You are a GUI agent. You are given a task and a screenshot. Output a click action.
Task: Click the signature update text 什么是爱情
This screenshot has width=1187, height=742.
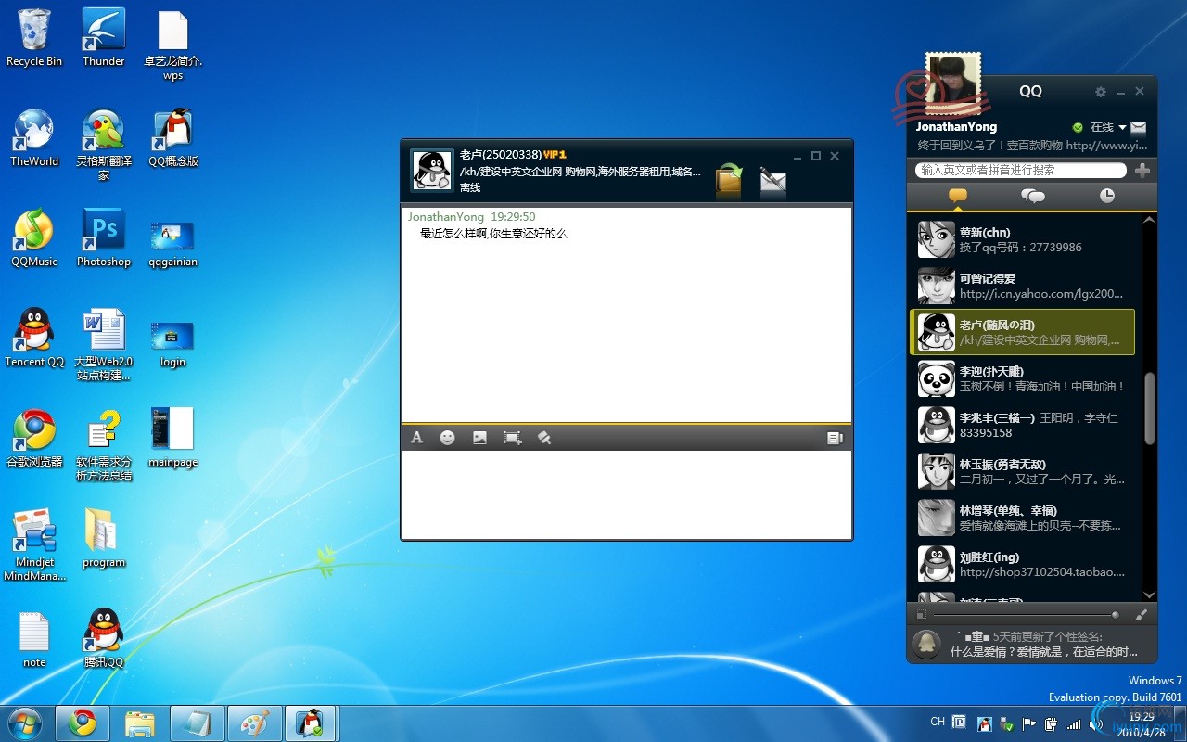1043,652
